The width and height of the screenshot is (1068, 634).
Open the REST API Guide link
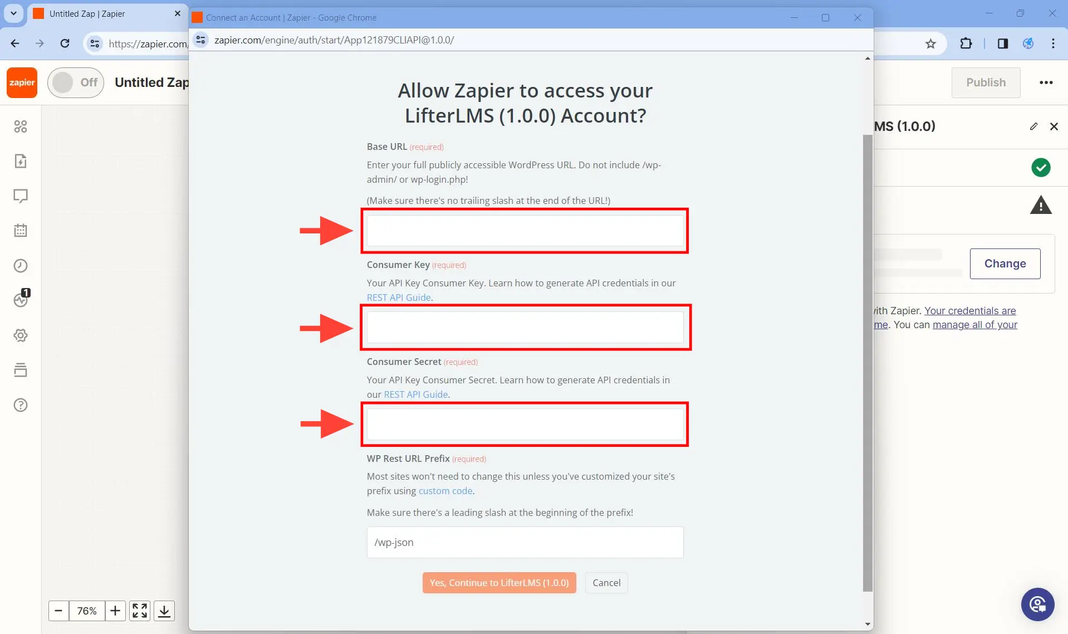tap(398, 297)
